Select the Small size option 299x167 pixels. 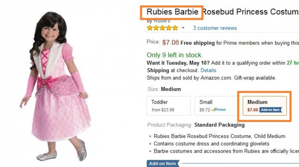click(x=216, y=106)
